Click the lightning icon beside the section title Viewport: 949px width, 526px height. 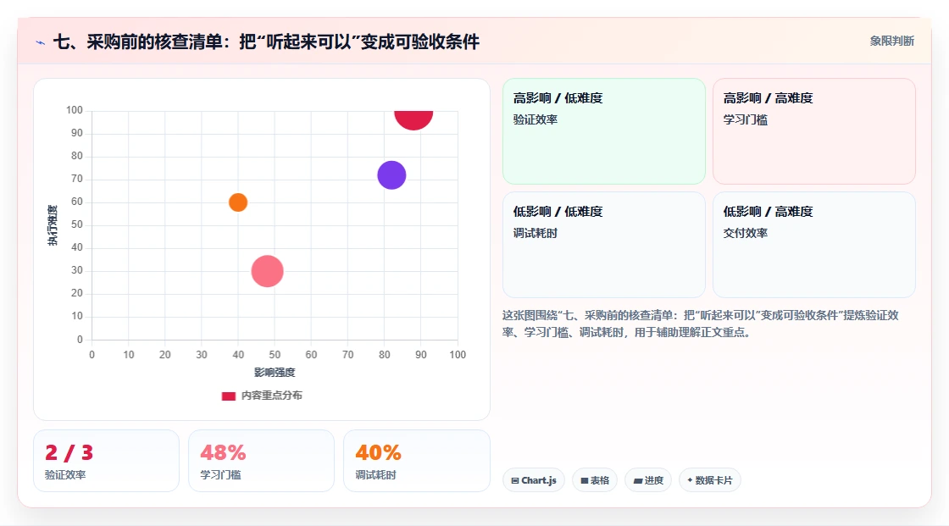[41, 42]
